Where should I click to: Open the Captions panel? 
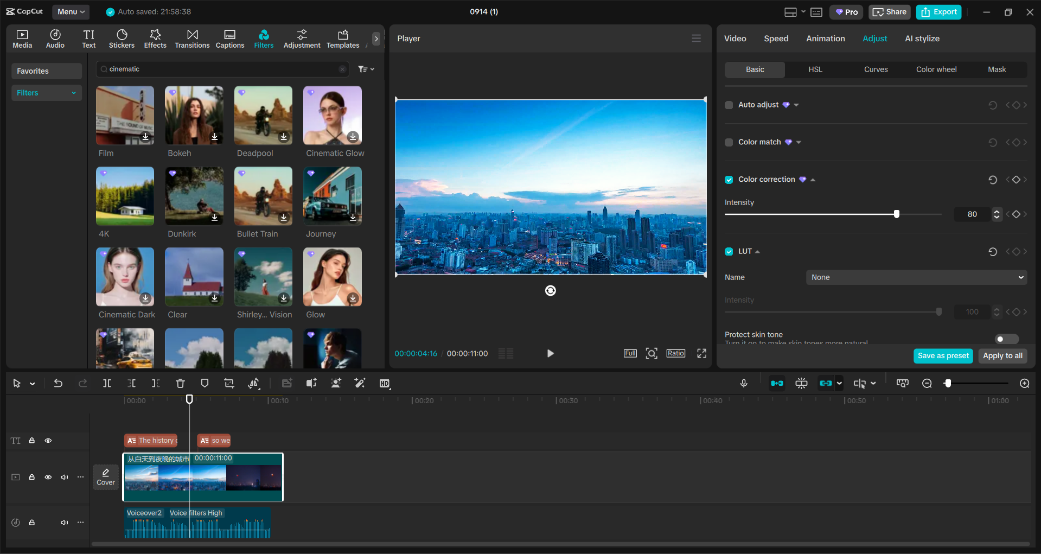(x=229, y=38)
